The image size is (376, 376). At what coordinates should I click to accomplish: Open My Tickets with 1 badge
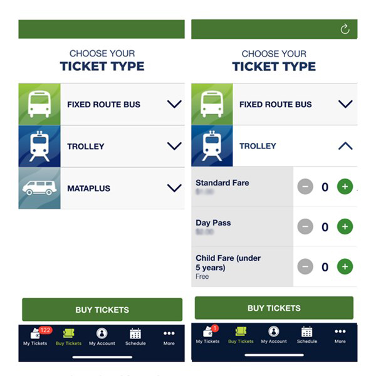pos(207,335)
